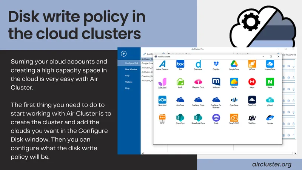Image resolution: width=302 pixels, height=170 pixels.
Task: Click the Add Cluster toolbar button
Action: pos(150,54)
